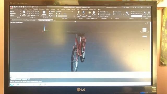Image resolution: width=167 pixels, height=94 pixels.
Task: Click the Restore viewport button
Action: coord(52,16)
